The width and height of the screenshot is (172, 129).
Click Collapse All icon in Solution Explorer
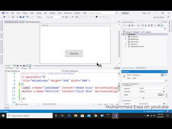click(x=149, y=25)
